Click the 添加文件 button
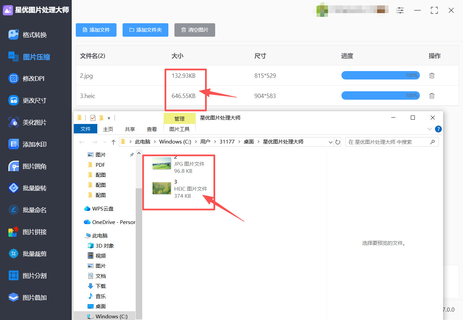 coord(96,30)
